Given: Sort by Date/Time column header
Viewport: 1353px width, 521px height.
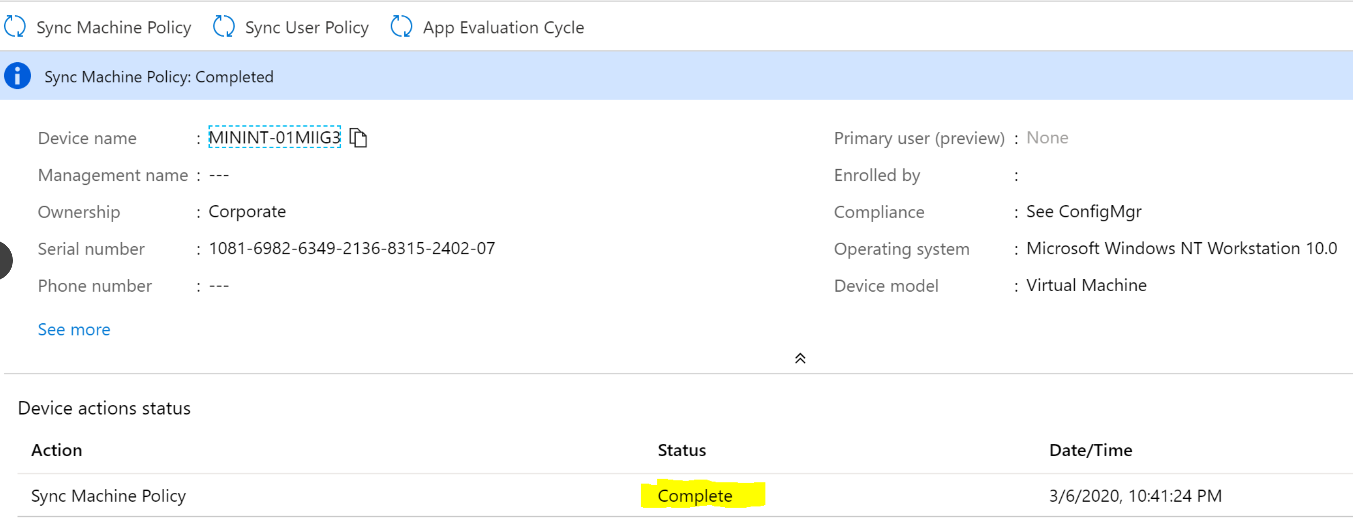Looking at the screenshot, I should pos(1090,450).
